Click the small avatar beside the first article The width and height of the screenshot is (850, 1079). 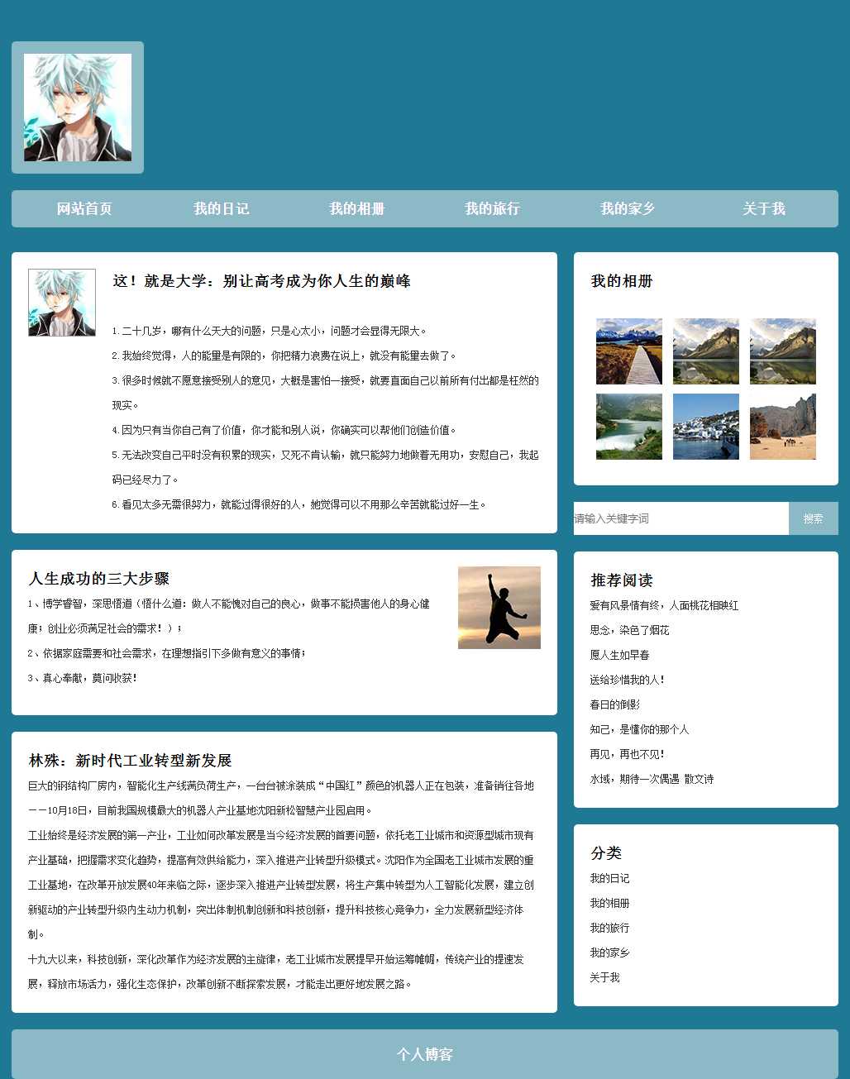pyautogui.click(x=62, y=303)
